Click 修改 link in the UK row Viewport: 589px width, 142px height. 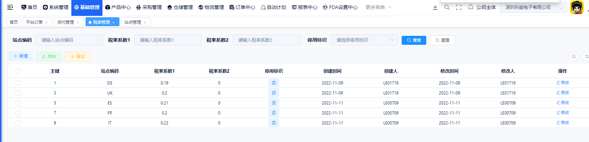(x=563, y=93)
